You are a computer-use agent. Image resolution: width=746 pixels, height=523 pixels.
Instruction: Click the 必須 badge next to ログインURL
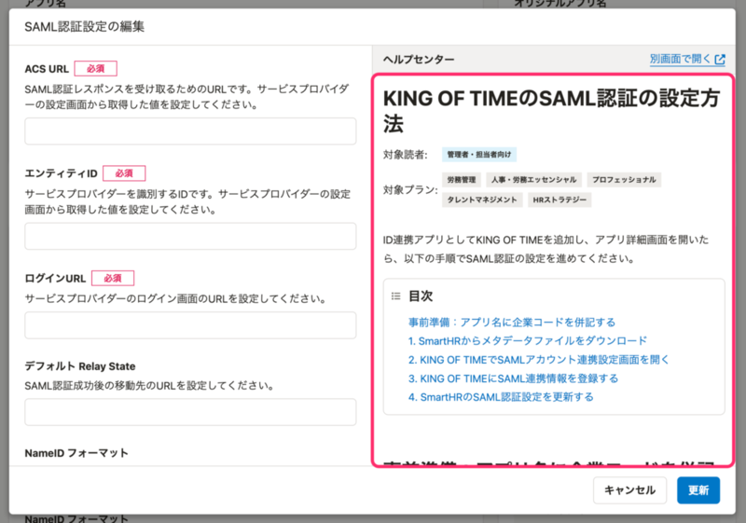pos(113,278)
